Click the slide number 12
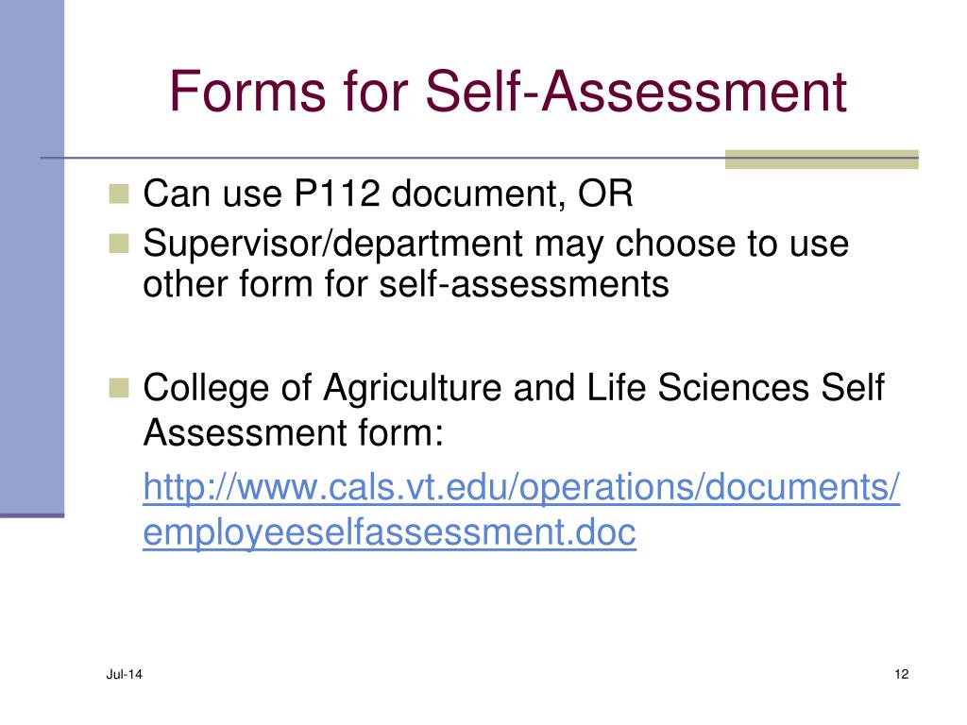Viewport: 967px width, 725px height. [x=901, y=674]
